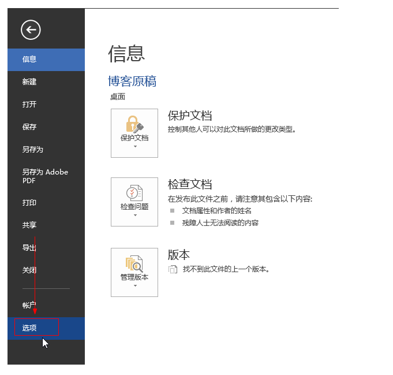Open the 导出 menu item
Screen dimensions: 393x375
pyautogui.click(x=46, y=248)
